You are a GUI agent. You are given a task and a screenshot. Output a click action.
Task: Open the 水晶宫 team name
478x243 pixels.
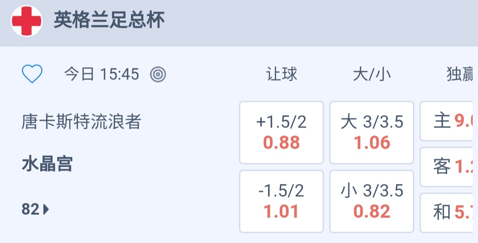tap(47, 164)
